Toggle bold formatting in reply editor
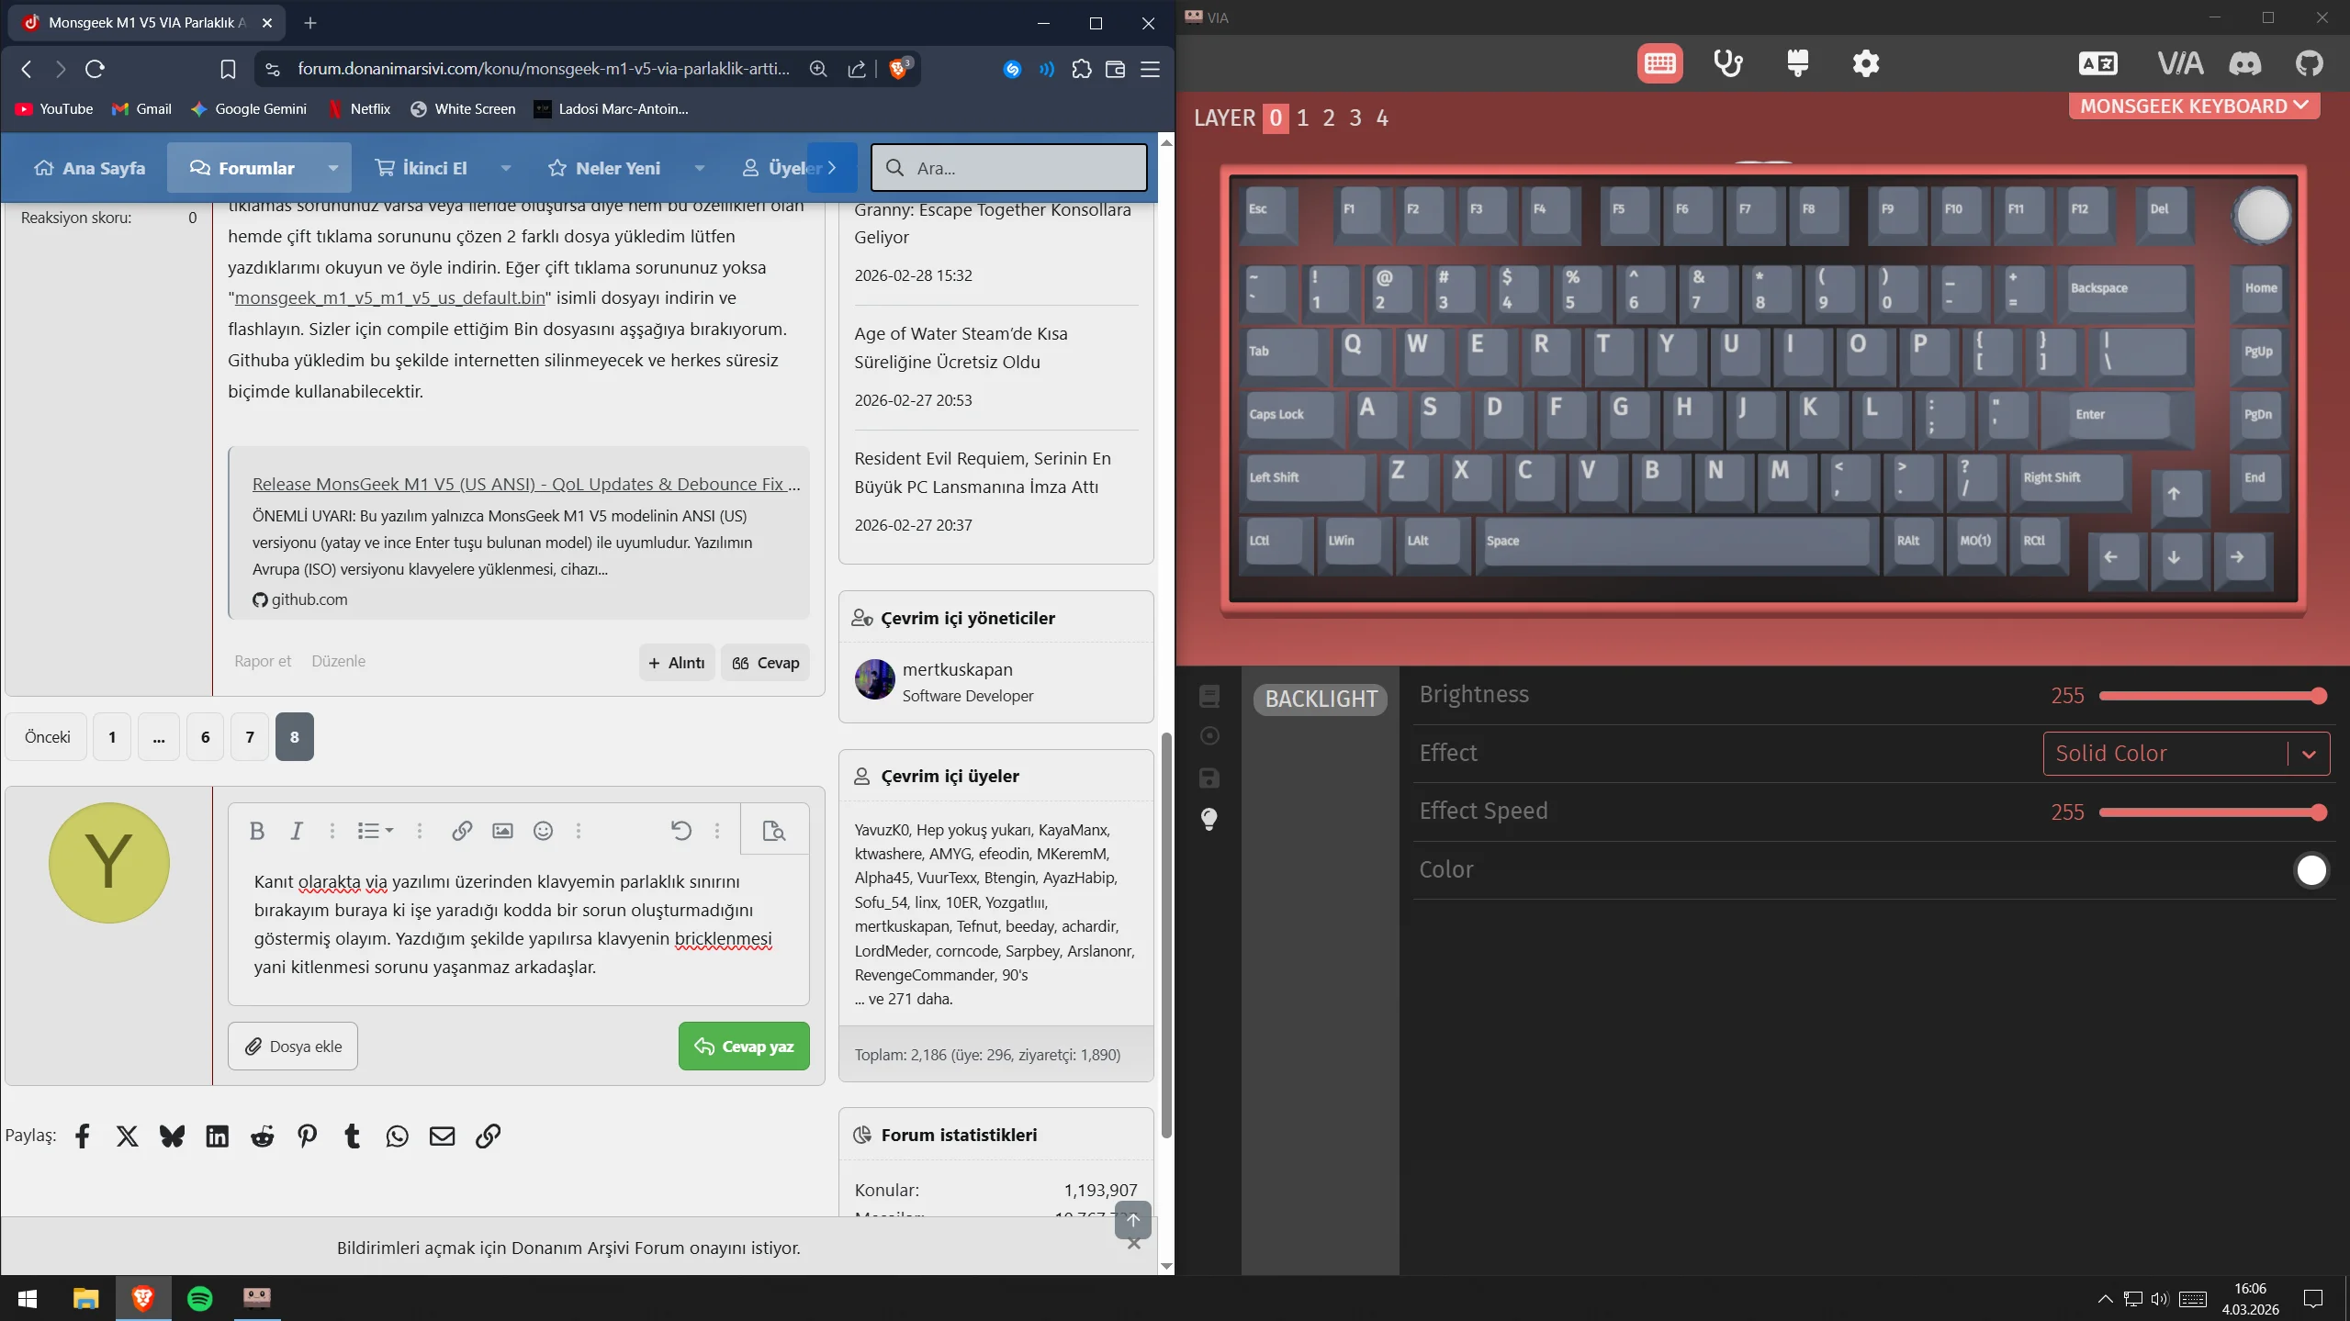 [x=256, y=831]
